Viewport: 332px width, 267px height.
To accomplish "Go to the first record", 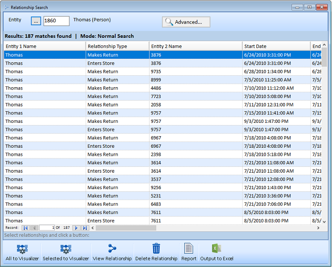I will pos(25,228).
